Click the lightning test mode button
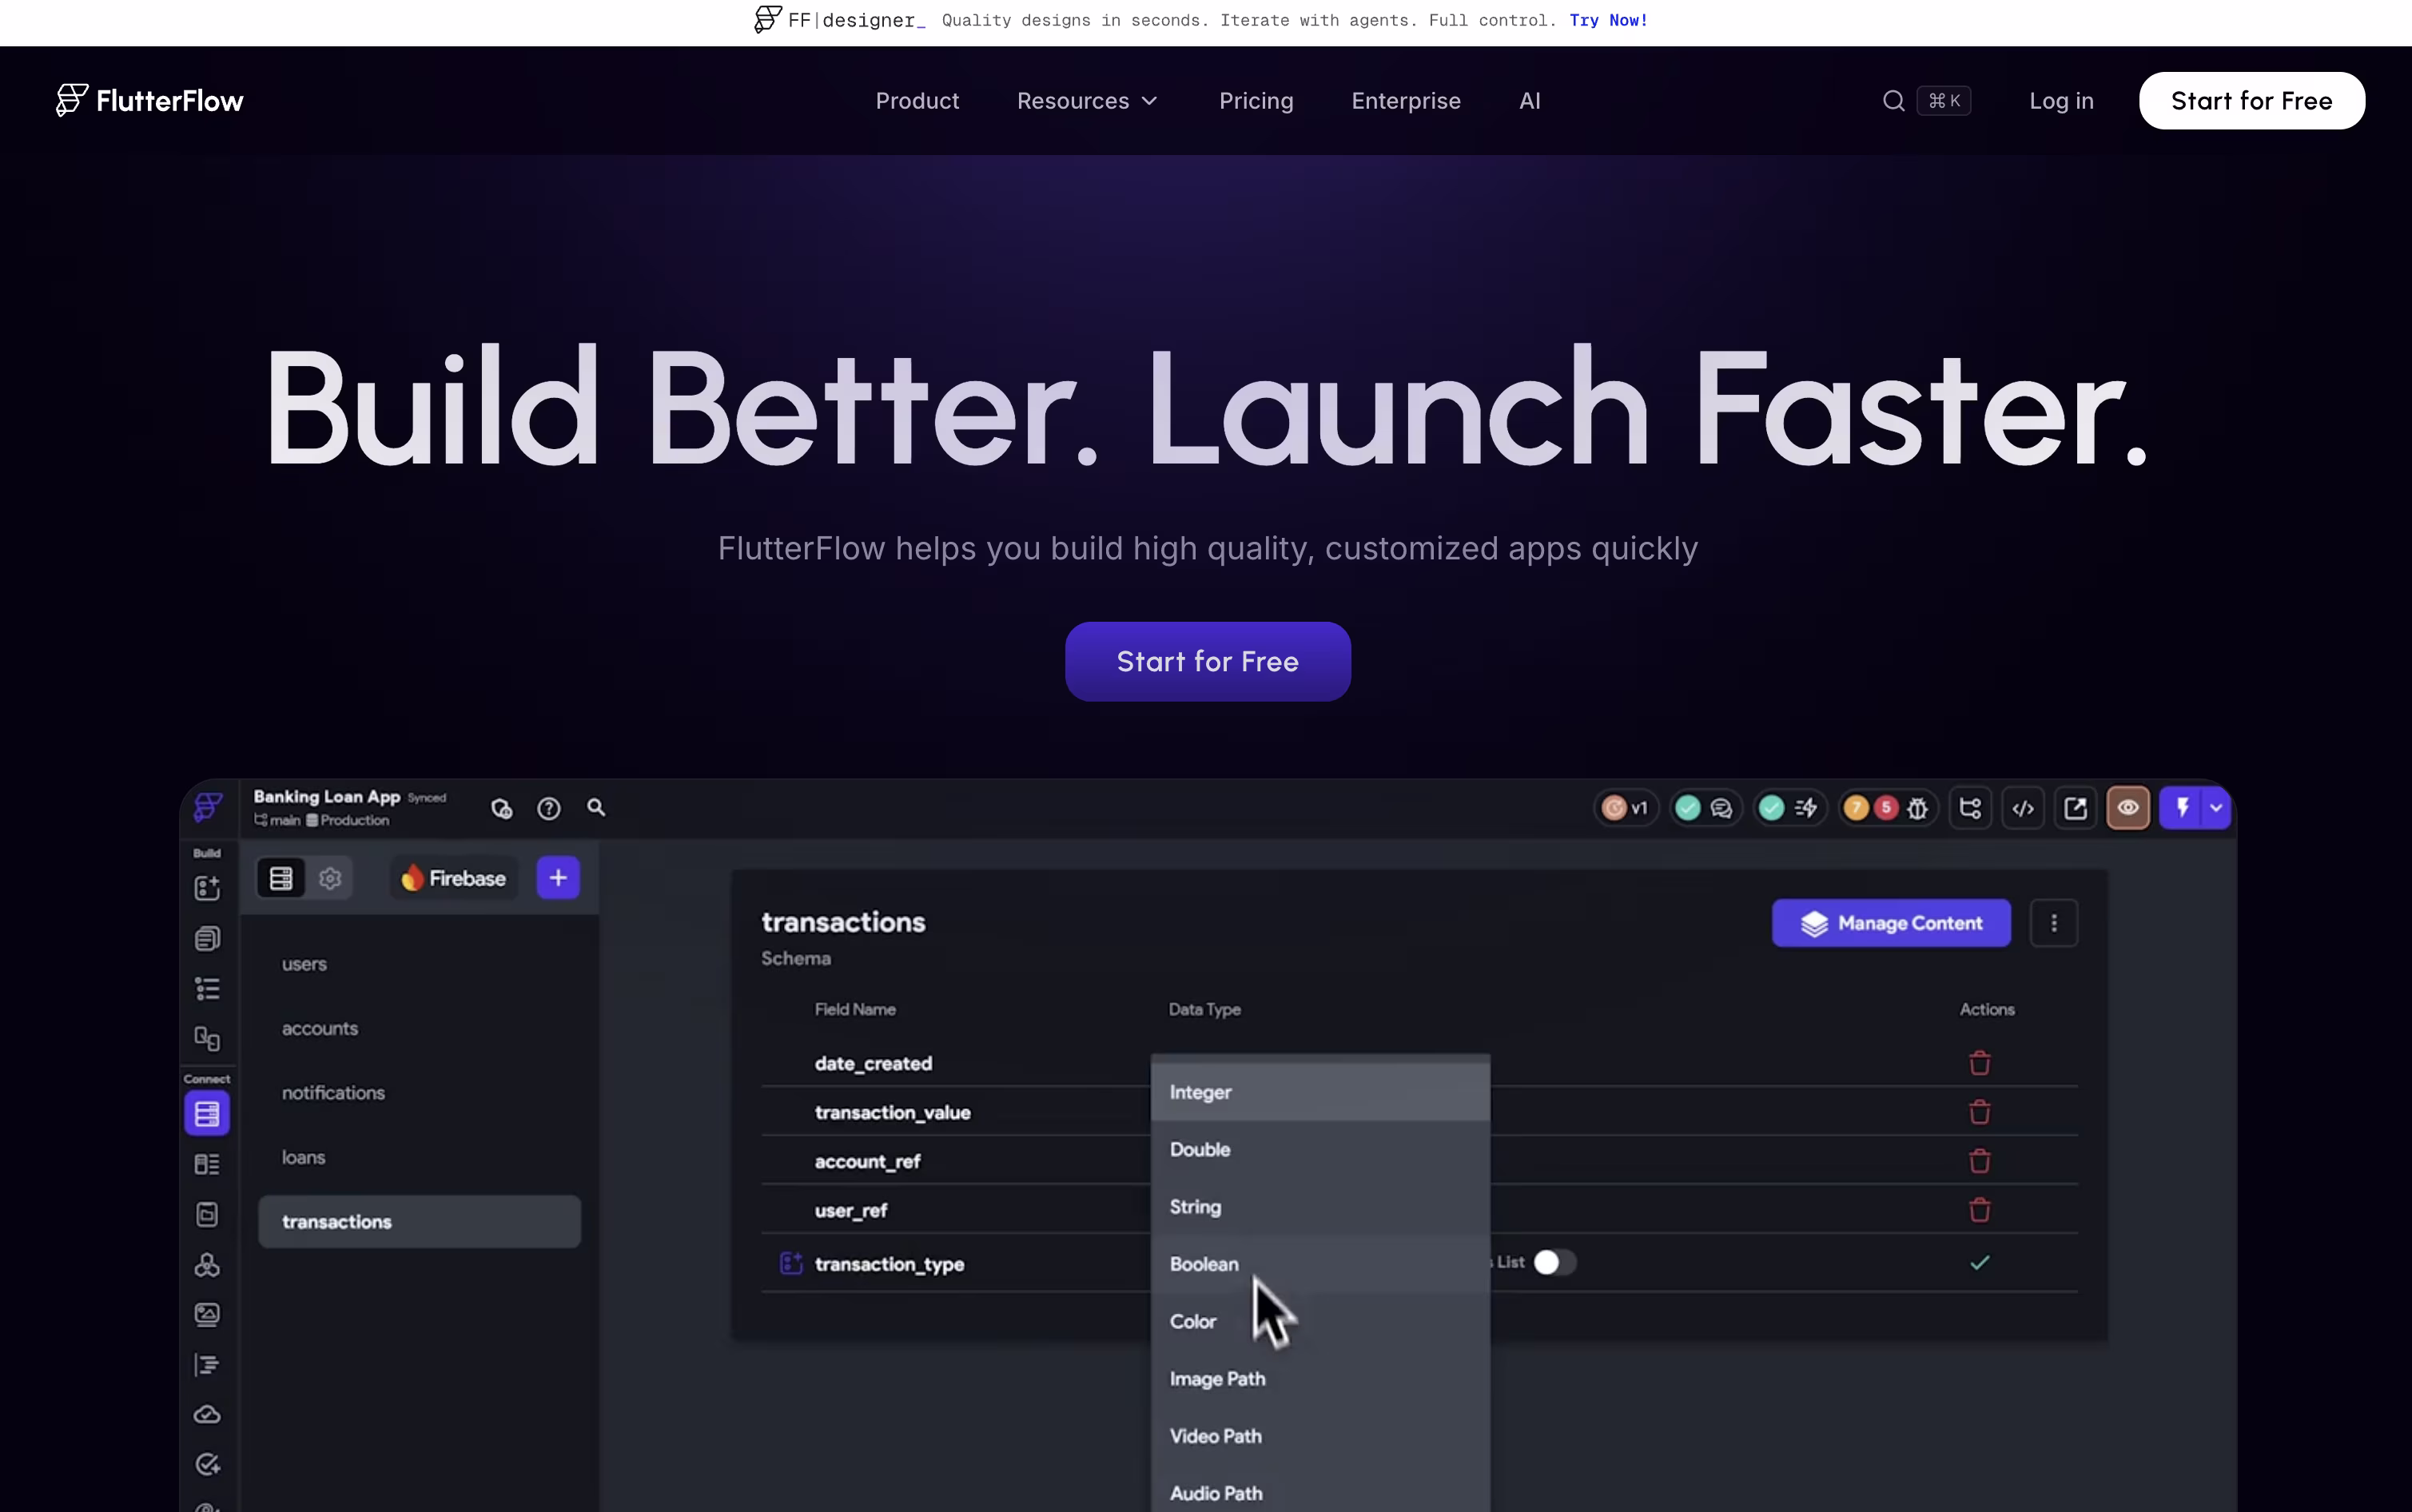The height and width of the screenshot is (1512, 2412). 2182,808
